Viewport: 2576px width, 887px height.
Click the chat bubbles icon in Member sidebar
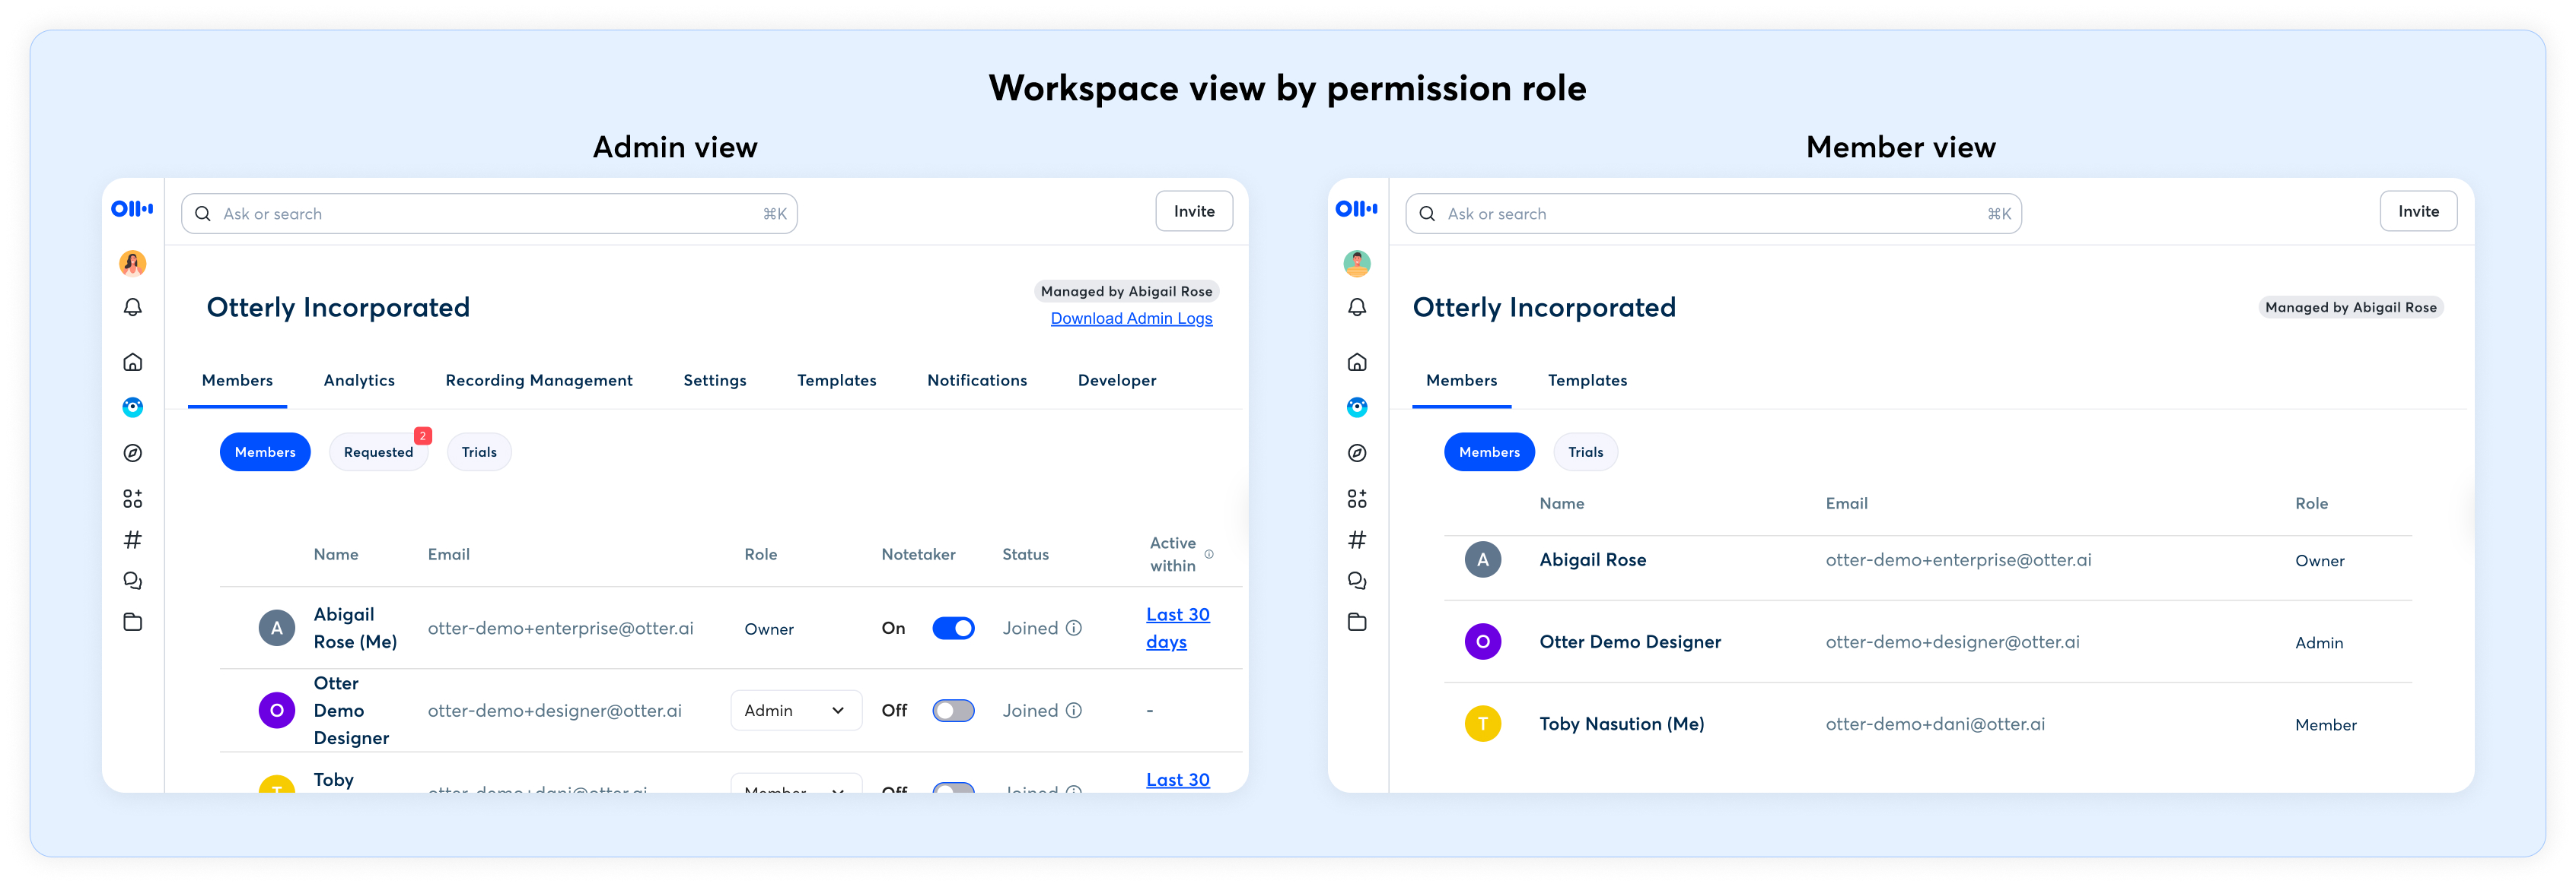point(1356,581)
